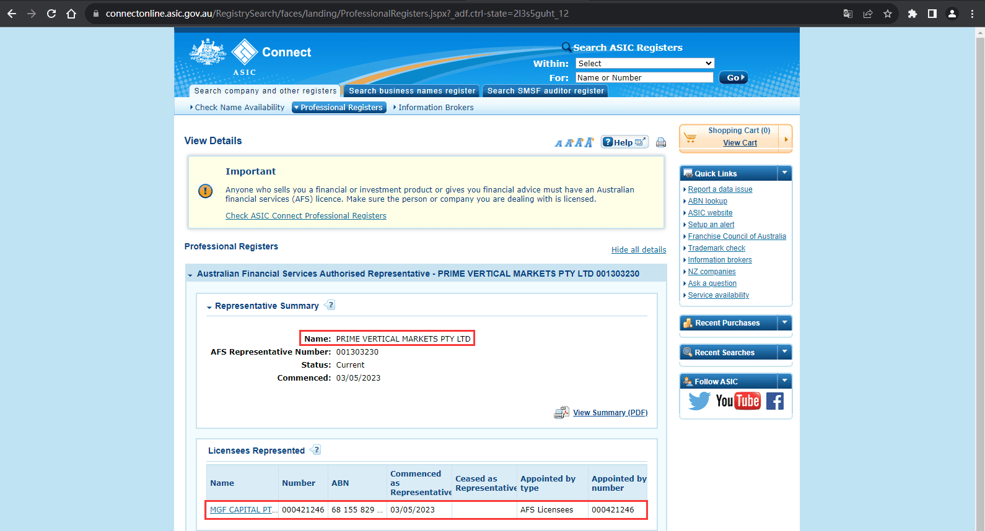This screenshot has height=531, width=985.
Task: Switch to Search company and other registers tab
Action: tap(265, 90)
